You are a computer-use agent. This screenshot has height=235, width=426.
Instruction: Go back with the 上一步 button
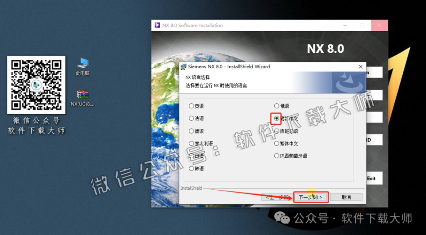pyautogui.click(x=277, y=197)
